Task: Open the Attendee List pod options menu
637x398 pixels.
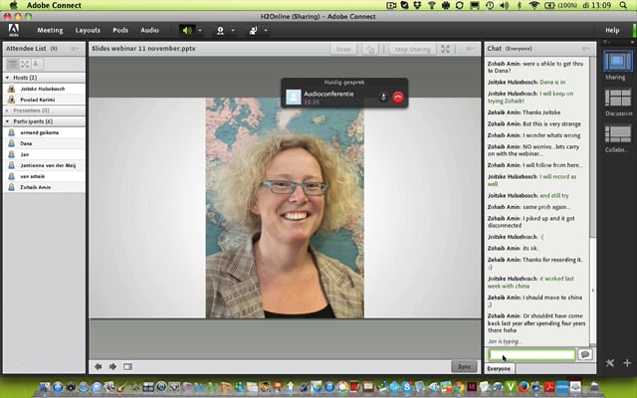Action: pyautogui.click(x=76, y=49)
